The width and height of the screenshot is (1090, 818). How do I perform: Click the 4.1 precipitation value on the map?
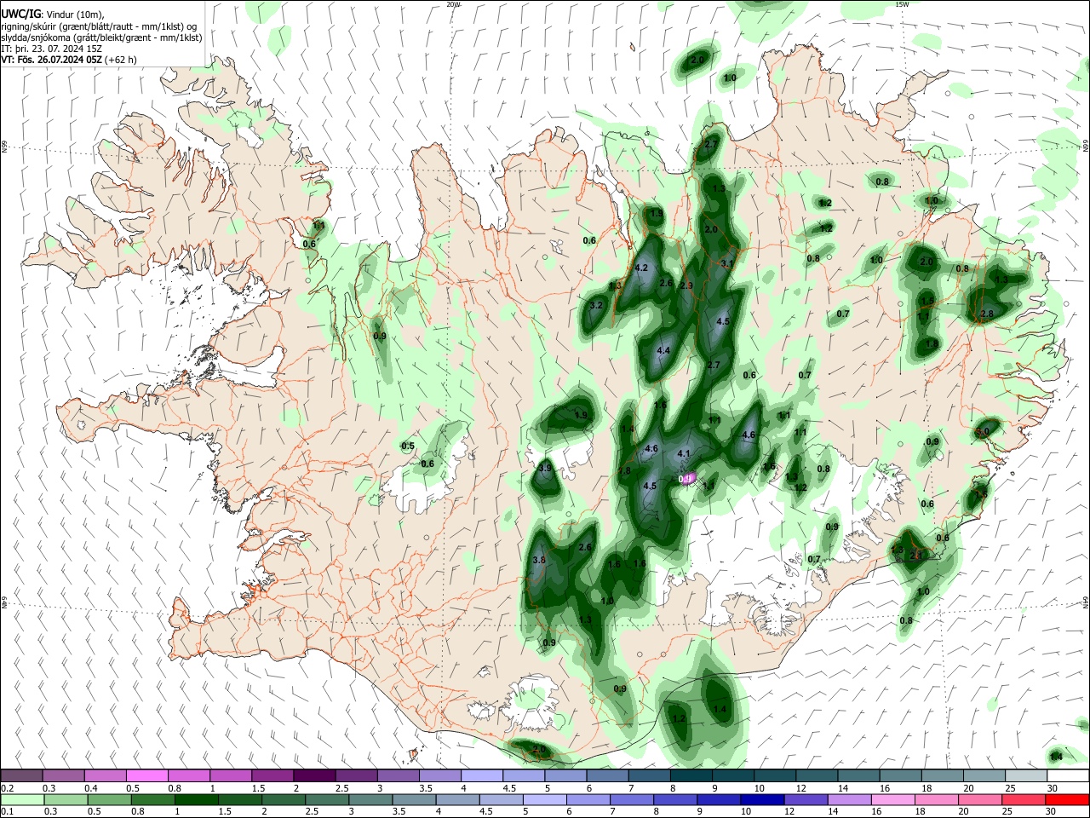pos(683,454)
